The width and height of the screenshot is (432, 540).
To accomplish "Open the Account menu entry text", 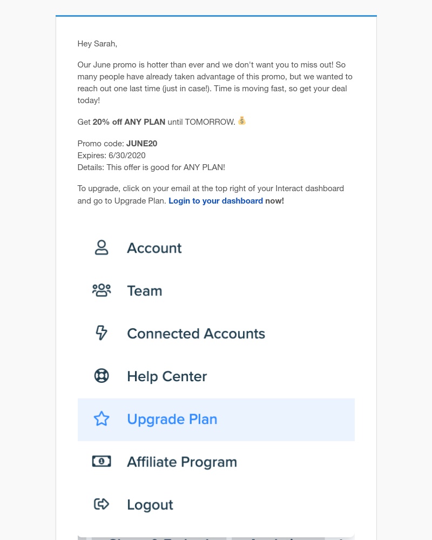I will 154,248.
